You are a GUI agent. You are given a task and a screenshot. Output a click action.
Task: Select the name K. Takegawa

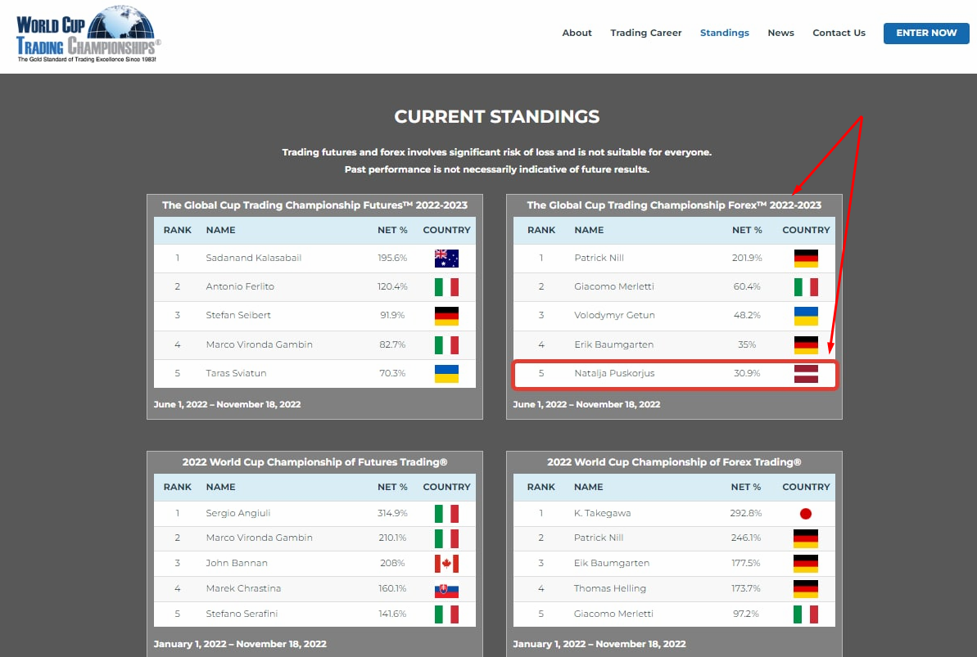[602, 513]
